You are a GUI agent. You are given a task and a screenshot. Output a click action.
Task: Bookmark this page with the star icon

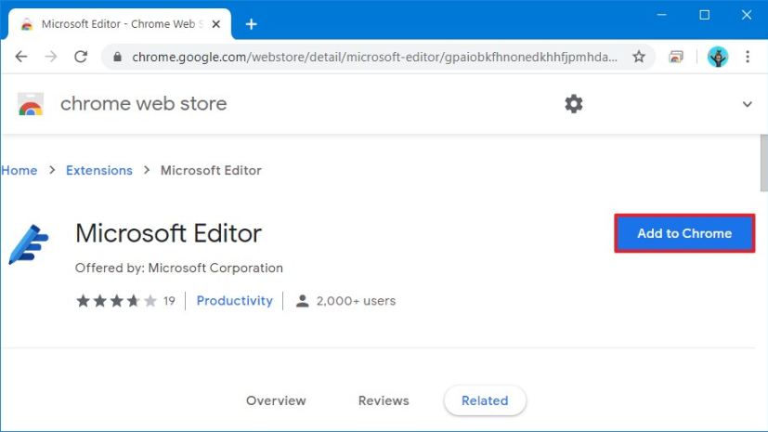pos(639,57)
